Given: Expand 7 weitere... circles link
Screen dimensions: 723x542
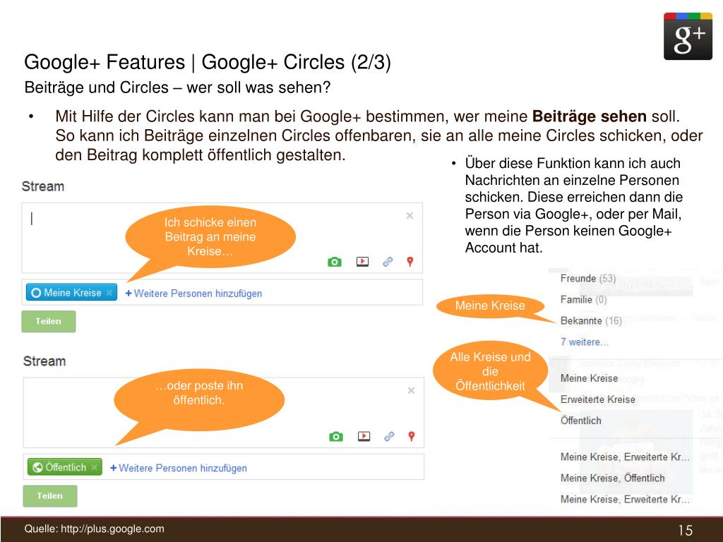Looking at the screenshot, I should [584, 342].
